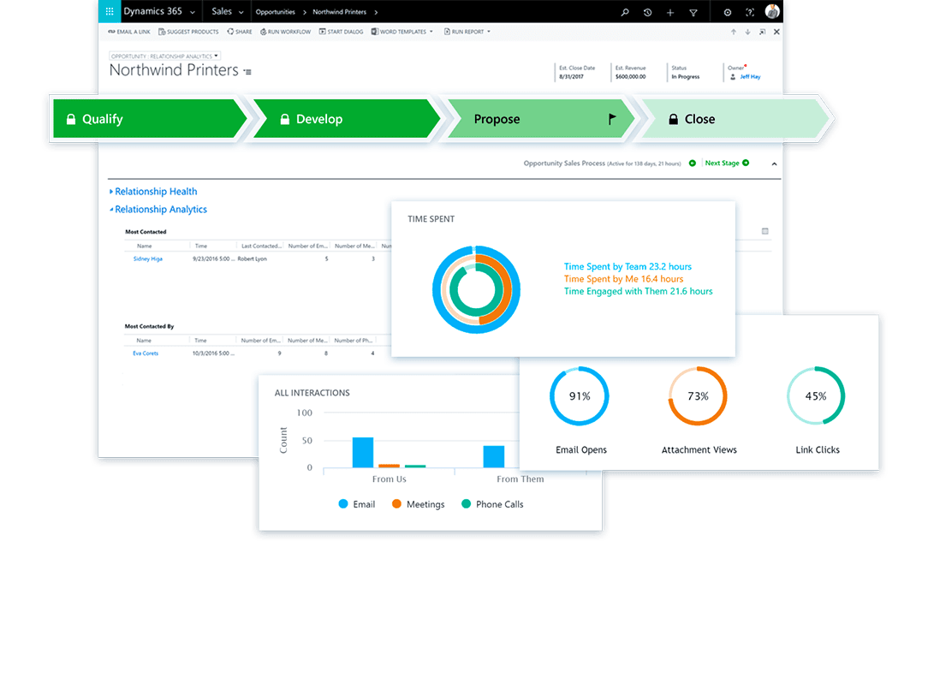
Task: Open the search magnifier icon
Action: click(624, 12)
